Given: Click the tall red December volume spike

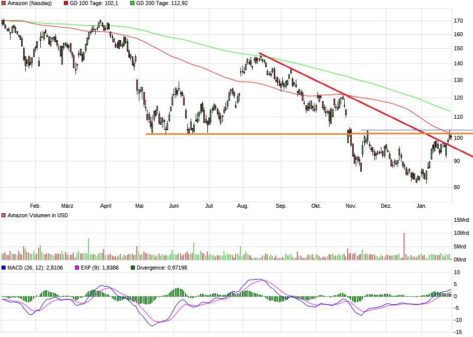Looking at the screenshot, I should click(x=404, y=246).
